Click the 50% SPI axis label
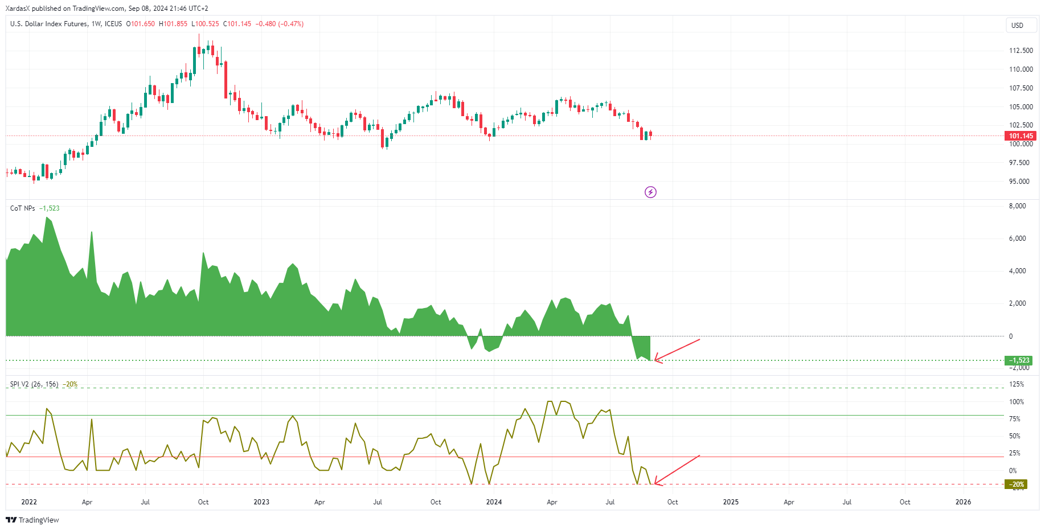1045x530 pixels. pos(1015,436)
